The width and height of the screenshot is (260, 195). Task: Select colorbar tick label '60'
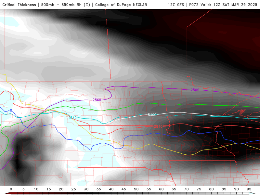click(x=161, y=189)
